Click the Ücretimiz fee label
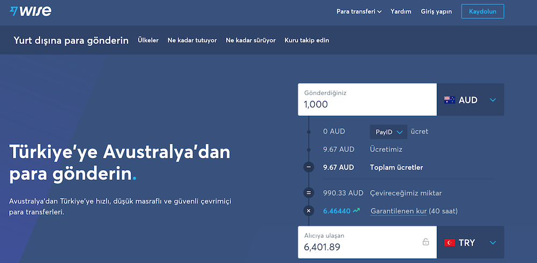Viewport: 537px width, 263px height. [386, 149]
